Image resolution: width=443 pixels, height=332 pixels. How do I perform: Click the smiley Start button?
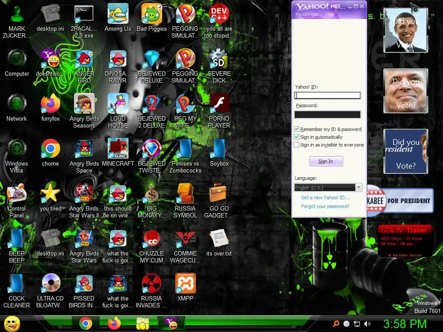pos(12,323)
